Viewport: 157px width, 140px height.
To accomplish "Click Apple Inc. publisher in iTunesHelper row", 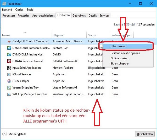I will pos(59,81).
